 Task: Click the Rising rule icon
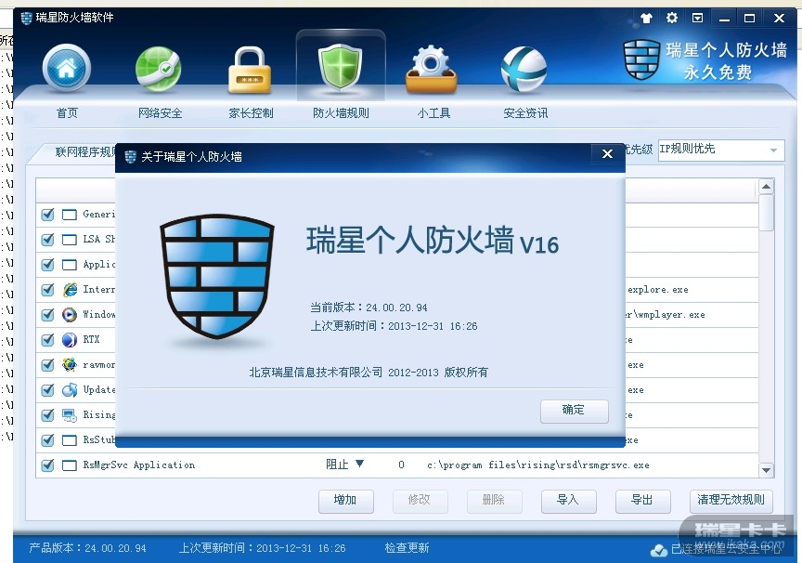tap(70, 415)
